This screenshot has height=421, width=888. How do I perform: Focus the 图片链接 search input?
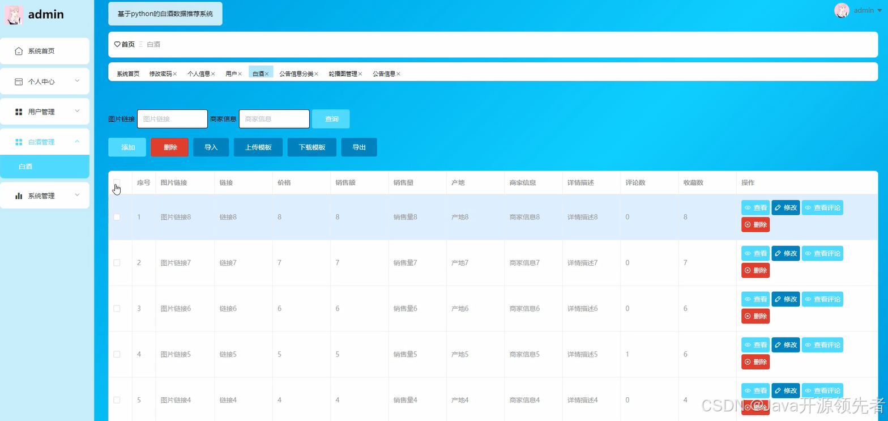(173, 119)
